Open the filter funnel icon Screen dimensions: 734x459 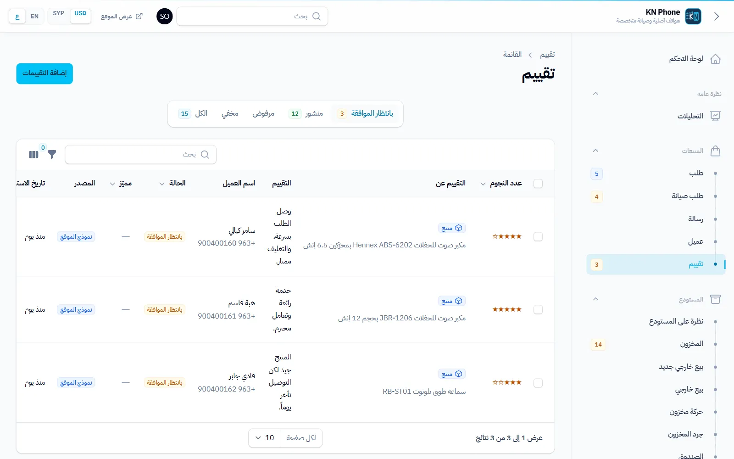(52, 155)
